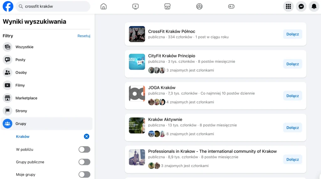The height and width of the screenshot is (179, 321).
Task: Click JOGA Kraków group thumbnail
Action: 137,94
